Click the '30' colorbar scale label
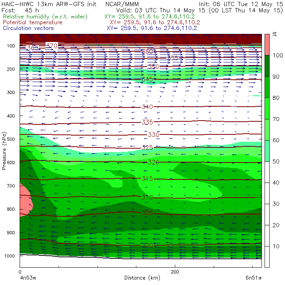285x285 pixels. coord(276,204)
